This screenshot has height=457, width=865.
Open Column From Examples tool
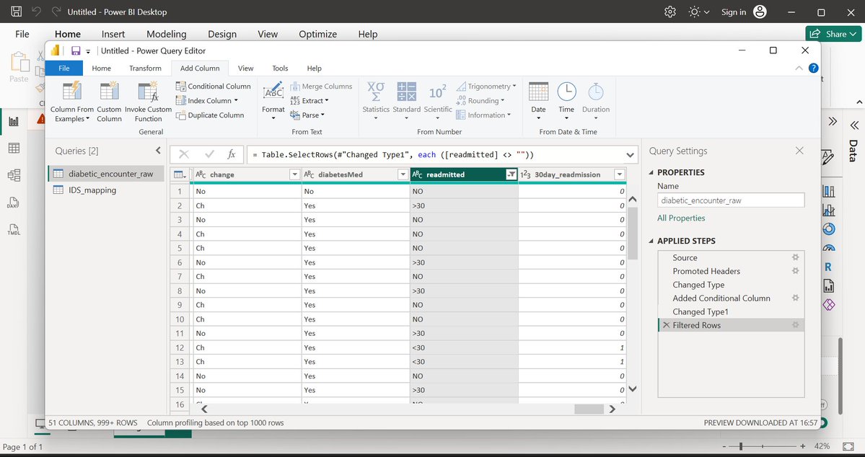coord(71,102)
